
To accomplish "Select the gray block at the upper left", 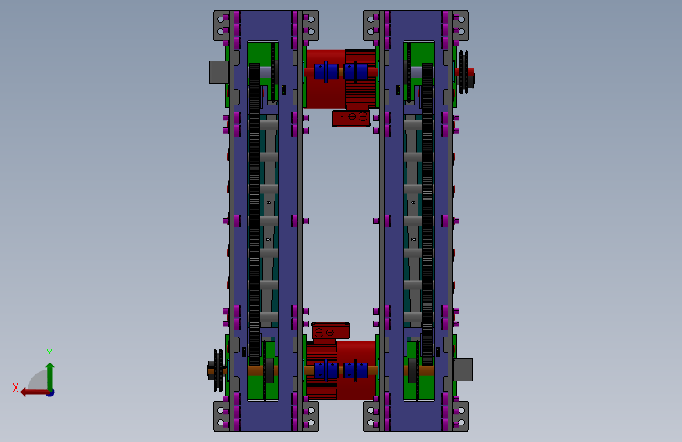I will (219, 72).
